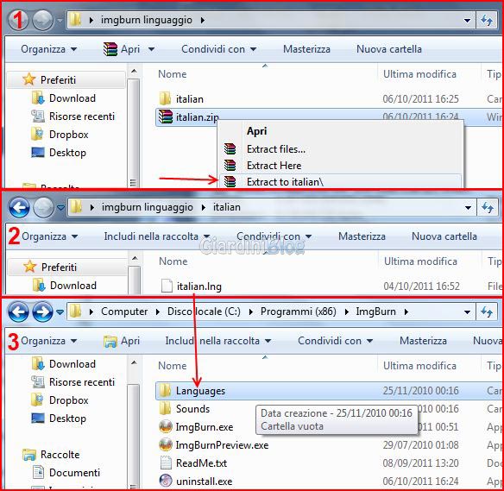This screenshot has width=504, height=491.
Task: Expand path arrow after ImgBurn in third address bar
Action: pos(406,312)
